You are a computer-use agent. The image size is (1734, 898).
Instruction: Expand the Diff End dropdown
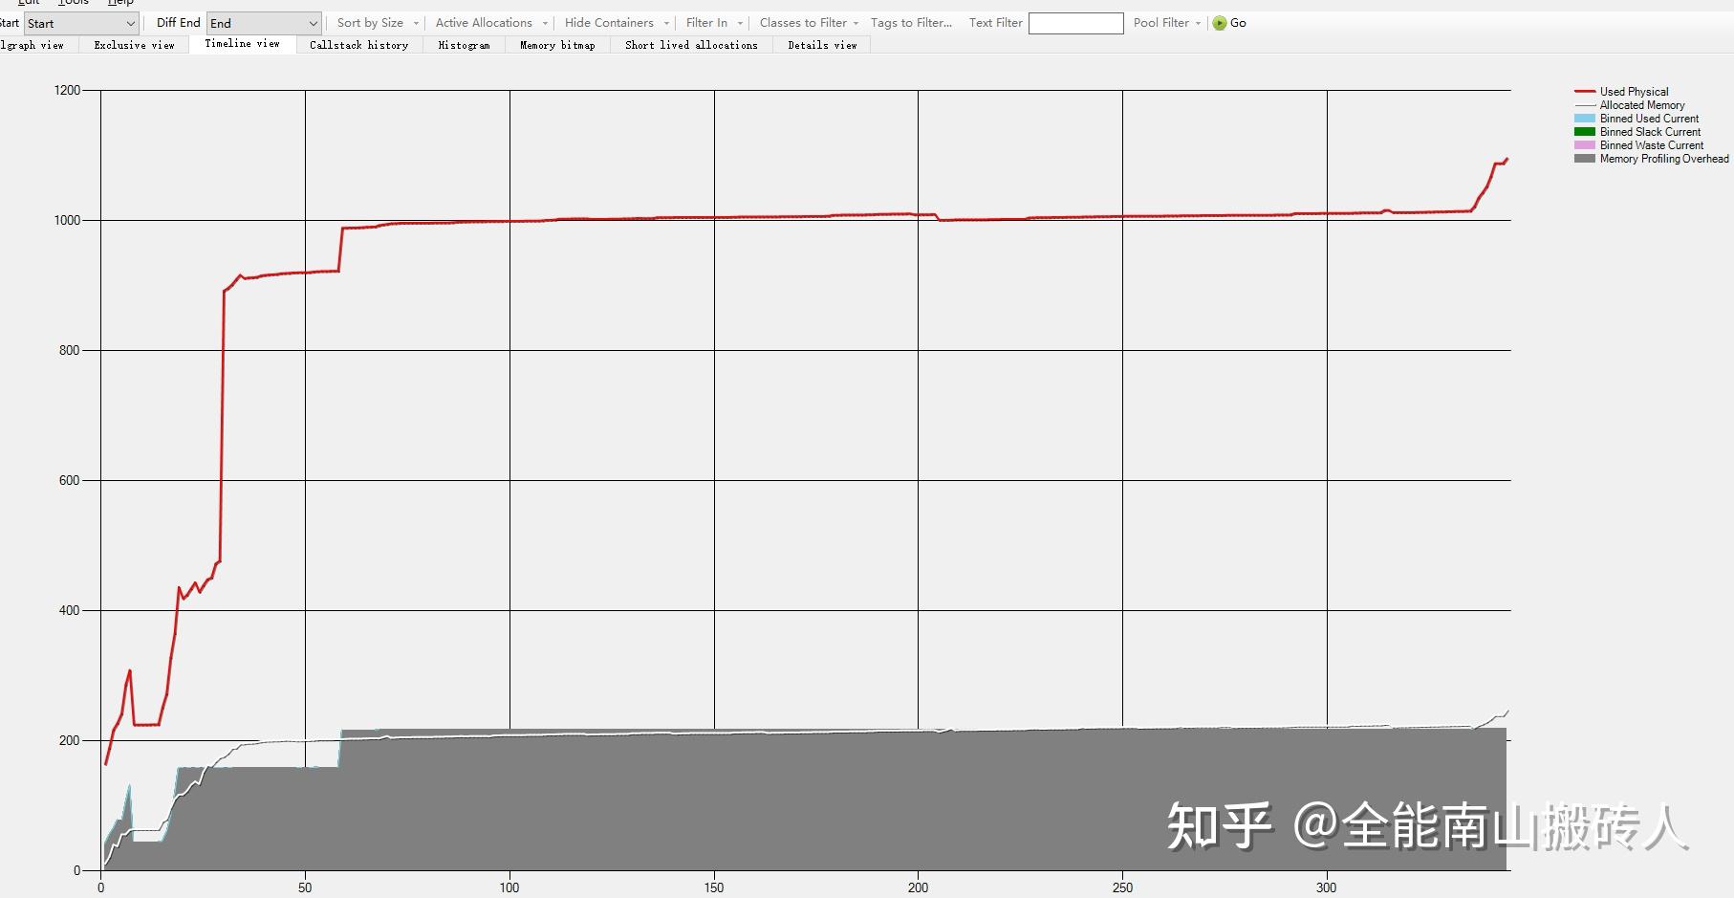[x=314, y=22]
